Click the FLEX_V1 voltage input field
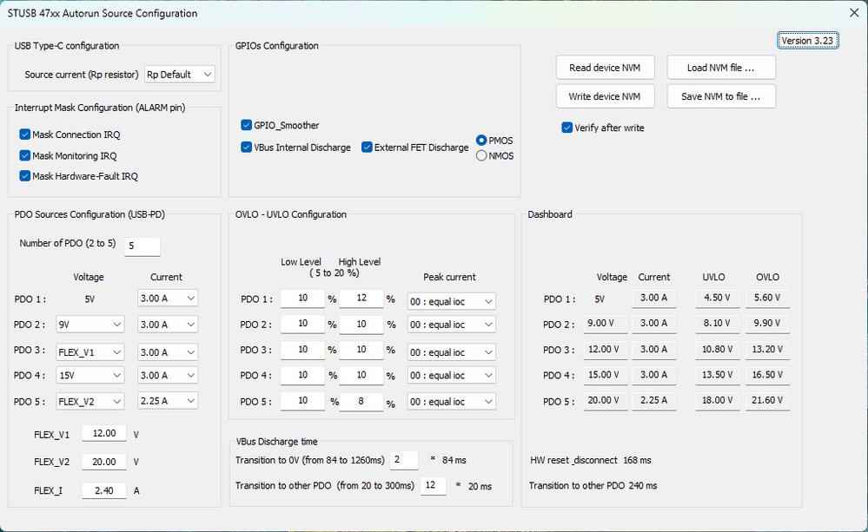This screenshot has height=532, width=868. point(104,433)
